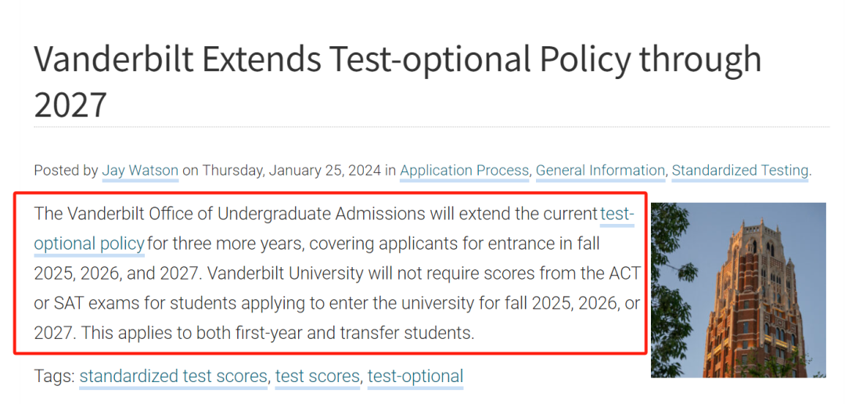This screenshot has height=404, width=845.
Task: Open the Jay Watson author link
Action: point(140,171)
